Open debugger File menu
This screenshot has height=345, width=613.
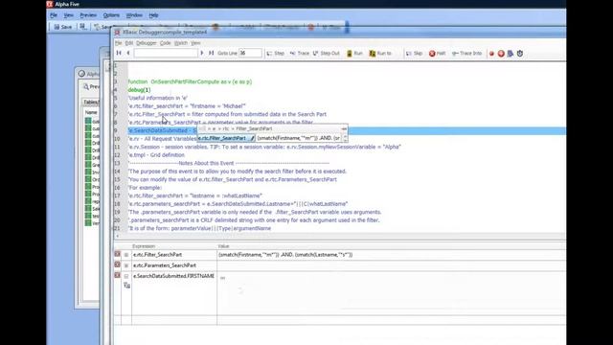(x=118, y=43)
